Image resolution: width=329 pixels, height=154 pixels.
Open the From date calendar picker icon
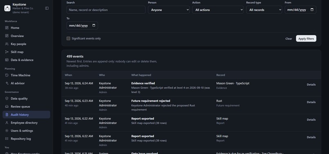tap(312, 10)
